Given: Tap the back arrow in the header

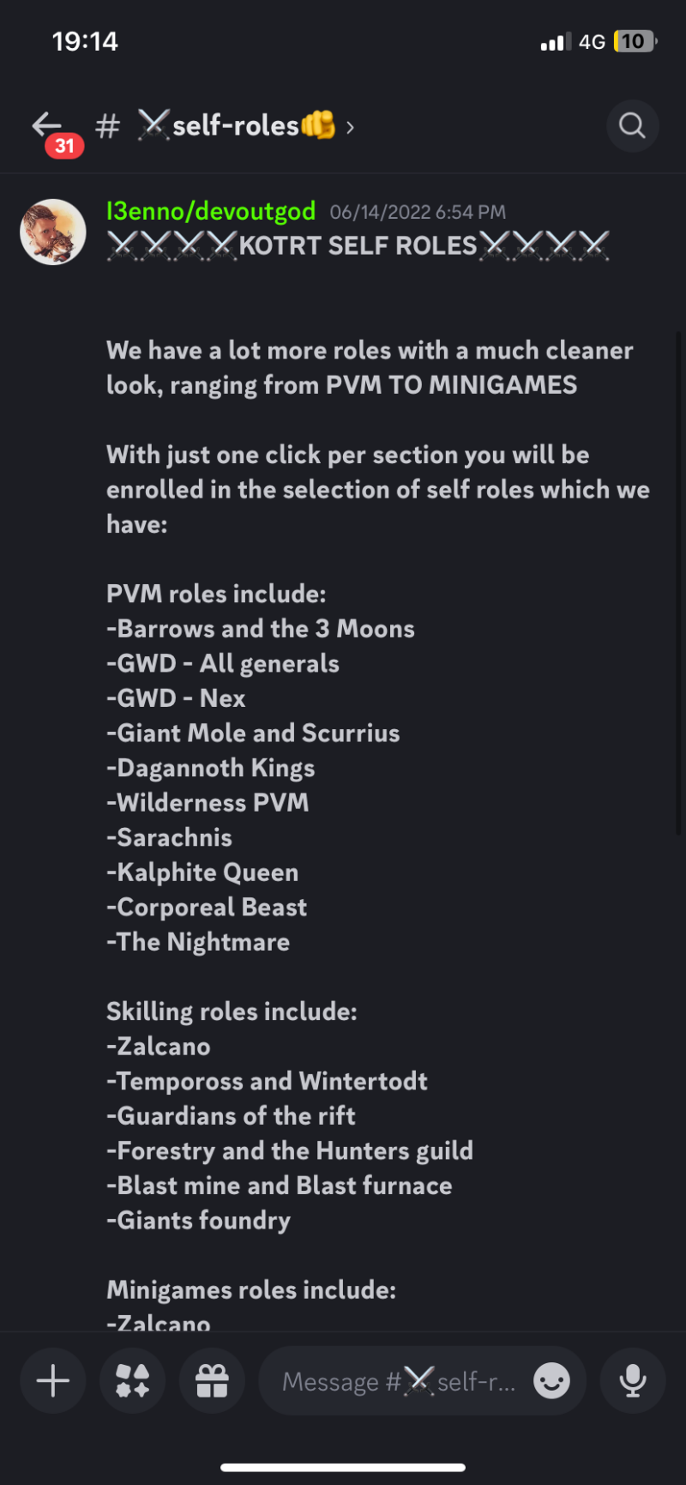Looking at the screenshot, I should pos(46,124).
